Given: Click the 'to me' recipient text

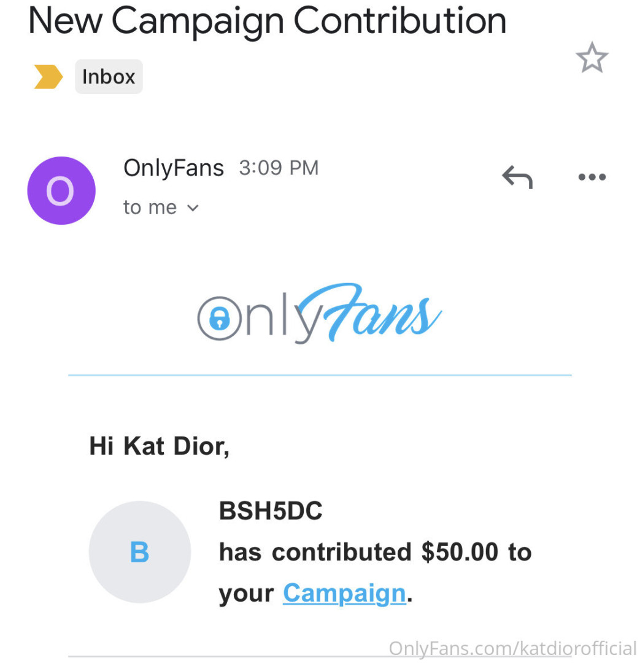Looking at the screenshot, I should (x=150, y=207).
